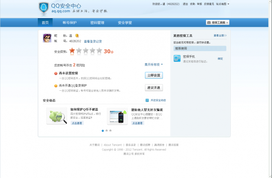Click the 腾讯客服 footer link
The height and width of the screenshot is (178, 272).
173,145
